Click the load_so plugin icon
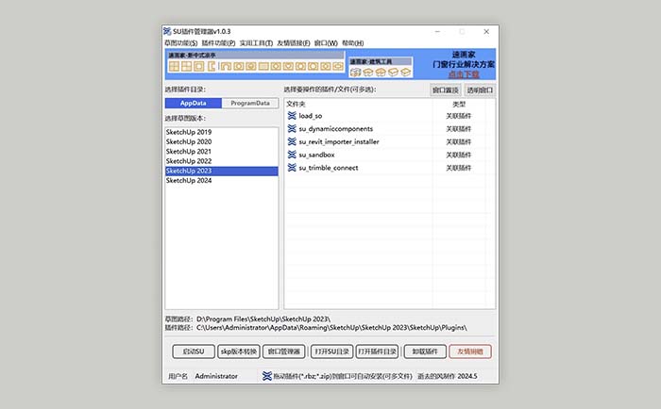 [x=292, y=116]
